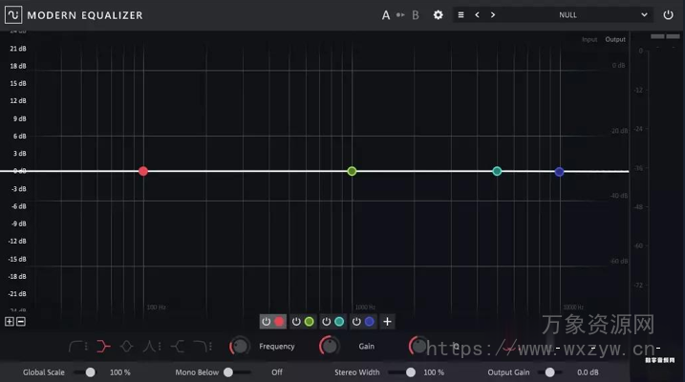Click the Gain label
Viewport: 685px width, 382px height.
pos(366,347)
